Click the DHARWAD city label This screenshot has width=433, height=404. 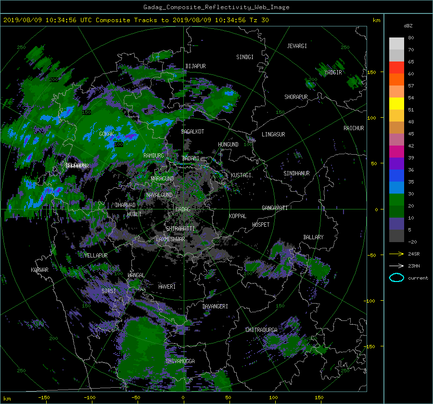point(126,205)
